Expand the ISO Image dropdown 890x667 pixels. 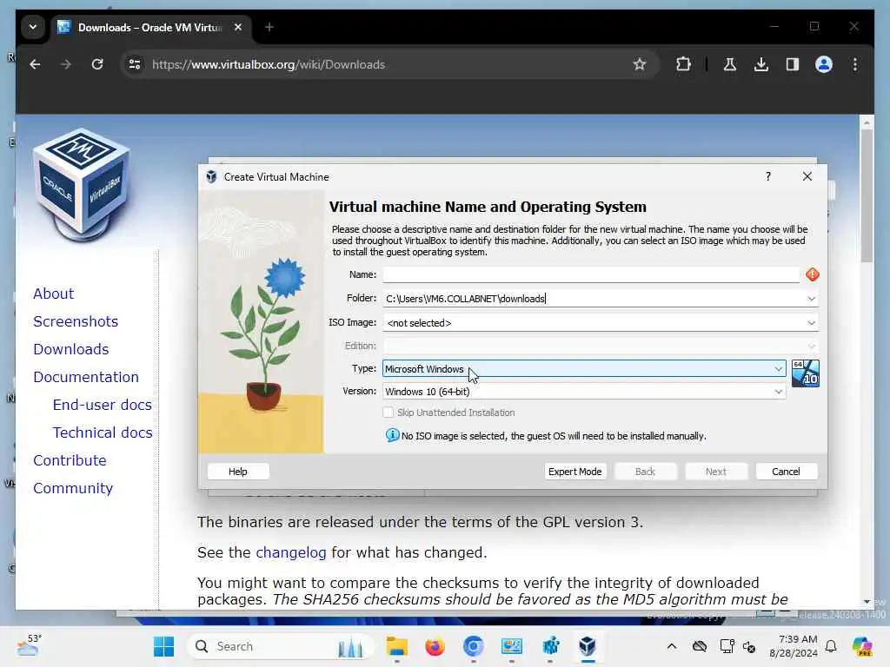pyautogui.click(x=811, y=323)
